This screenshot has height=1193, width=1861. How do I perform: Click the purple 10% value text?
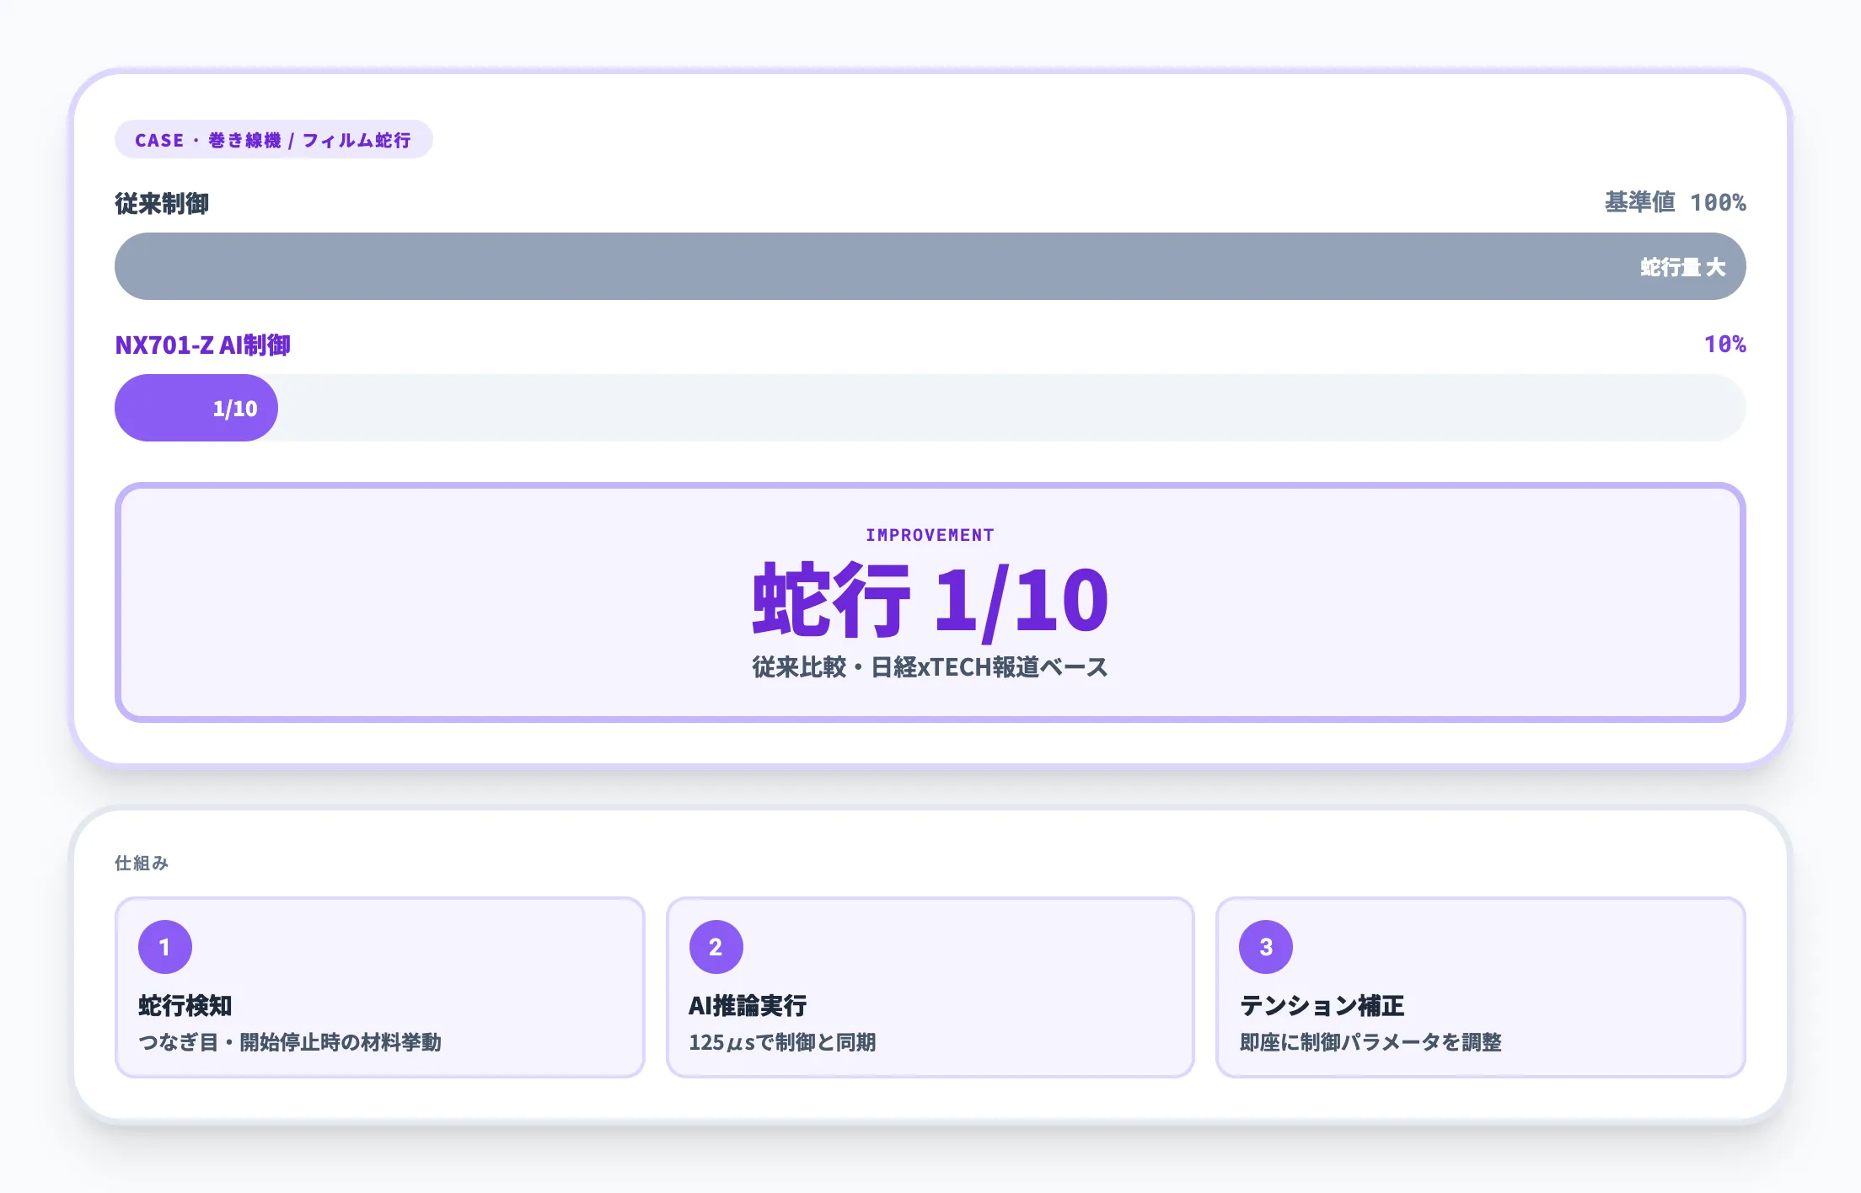[1724, 344]
